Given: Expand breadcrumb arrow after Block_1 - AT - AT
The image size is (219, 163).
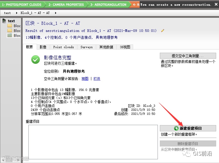Looking at the screenshot, I should (x=55, y=13).
